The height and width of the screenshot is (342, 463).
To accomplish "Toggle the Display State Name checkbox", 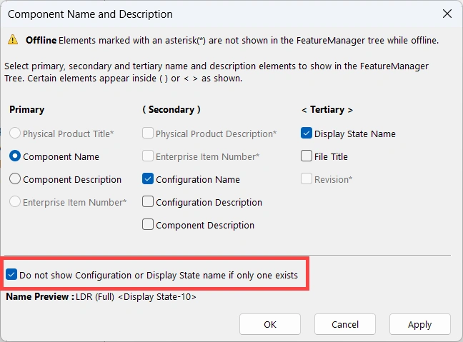I will pos(307,134).
